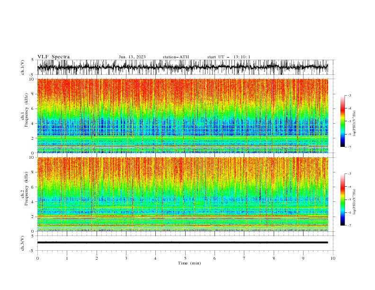The height and width of the screenshot is (290, 375).
Task: Click the '-7' label on upper color bar
Action: coord(349,147)
